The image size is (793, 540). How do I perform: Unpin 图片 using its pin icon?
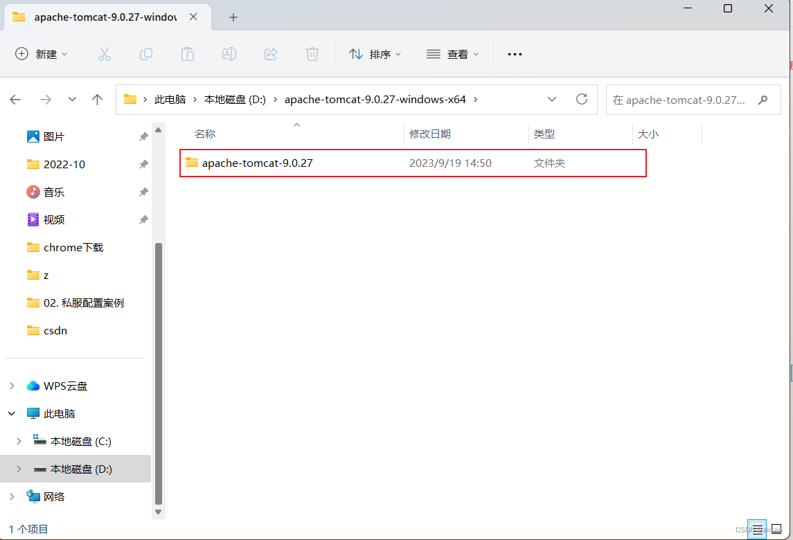pos(143,136)
